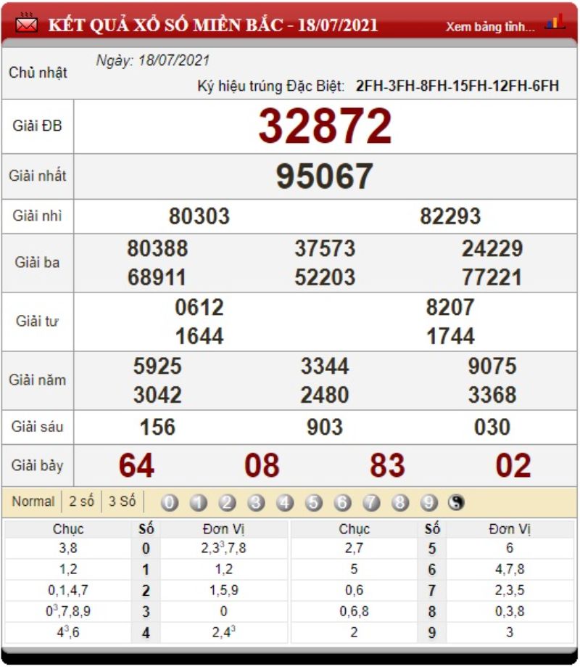
Task: Open the 'Xem bảng tính...' link
Action: [490, 27]
